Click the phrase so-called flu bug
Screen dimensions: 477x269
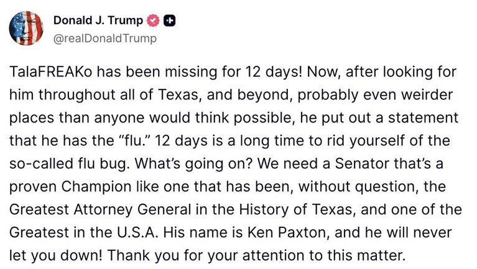click(68, 164)
